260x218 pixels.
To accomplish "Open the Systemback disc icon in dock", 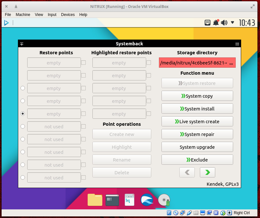I will coord(164,200).
